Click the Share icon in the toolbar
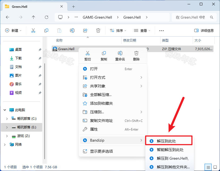Image resolution: width=220 pixels, height=171 pixels. tap(85, 30)
